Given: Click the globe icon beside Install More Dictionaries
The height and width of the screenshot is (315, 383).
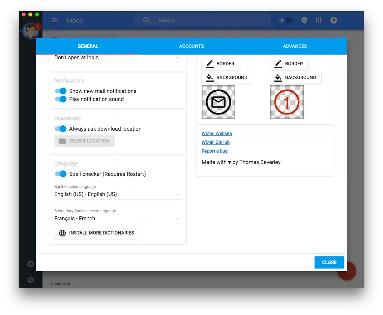Looking at the screenshot, I should [x=62, y=233].
